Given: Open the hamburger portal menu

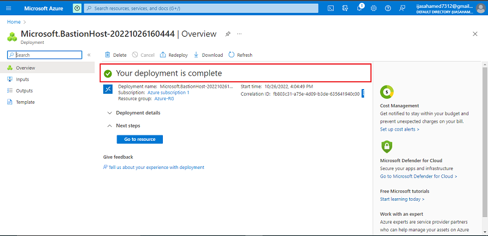Looking at the screenshot, I should 9,8.
